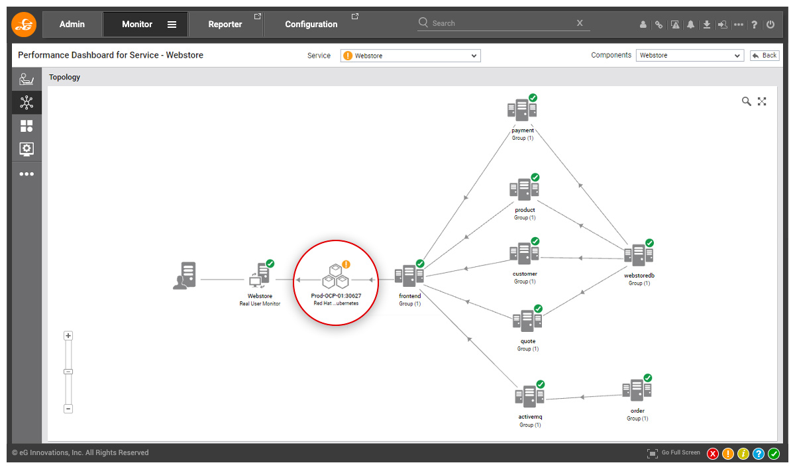This screenshot has height=469, width=795.
Task: Click the end user server icon
Action: 185,276
